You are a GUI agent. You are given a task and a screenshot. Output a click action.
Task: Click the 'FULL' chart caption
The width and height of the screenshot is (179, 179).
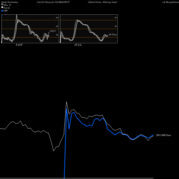pos(78,45)
